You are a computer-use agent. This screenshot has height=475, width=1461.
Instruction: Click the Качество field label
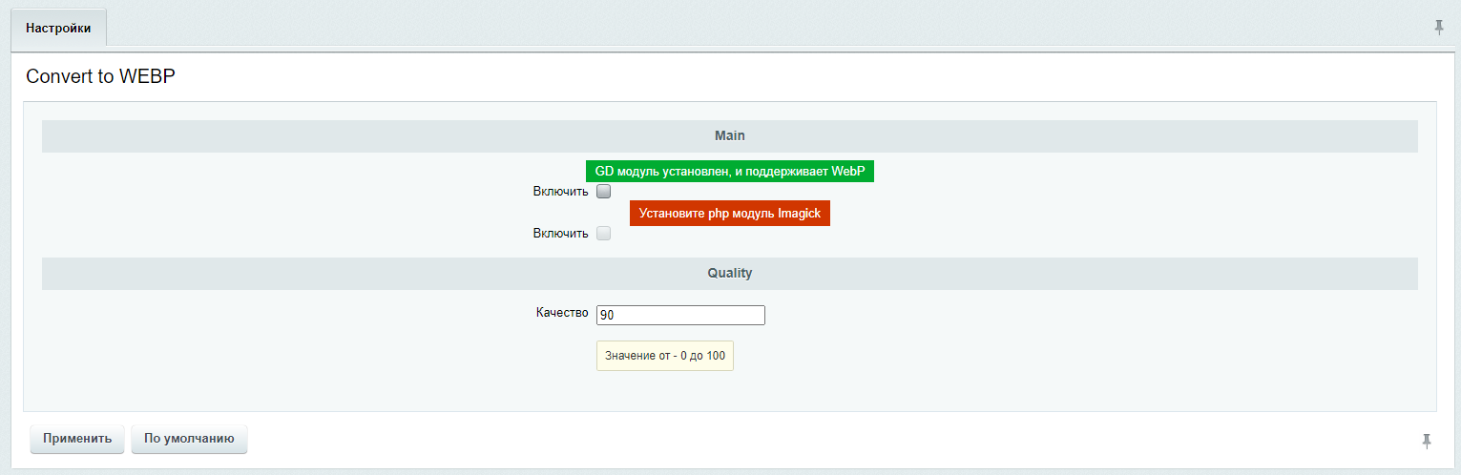pyautogui.click(x=563, y=313)
